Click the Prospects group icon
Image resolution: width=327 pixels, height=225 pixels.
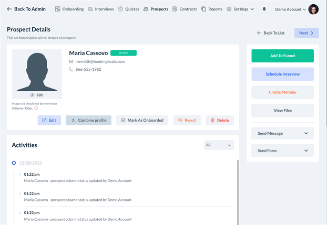click(x=146, y=9)
